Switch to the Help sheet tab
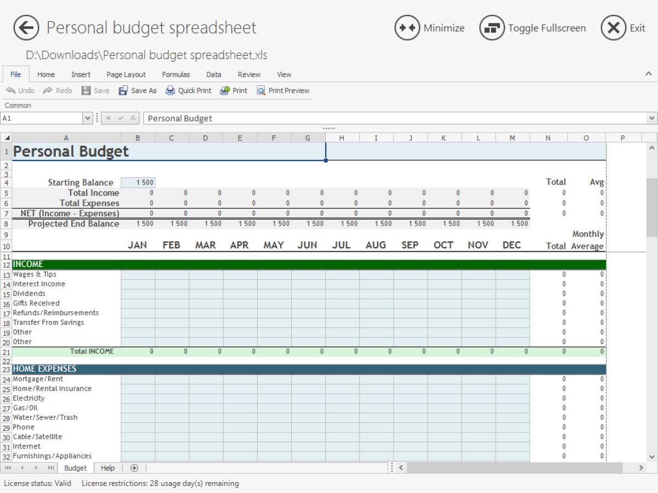 tap(107, 468)
